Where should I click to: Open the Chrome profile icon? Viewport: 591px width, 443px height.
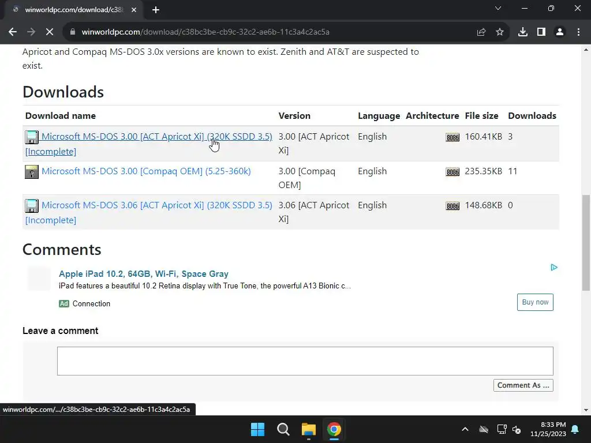[560, 32]
